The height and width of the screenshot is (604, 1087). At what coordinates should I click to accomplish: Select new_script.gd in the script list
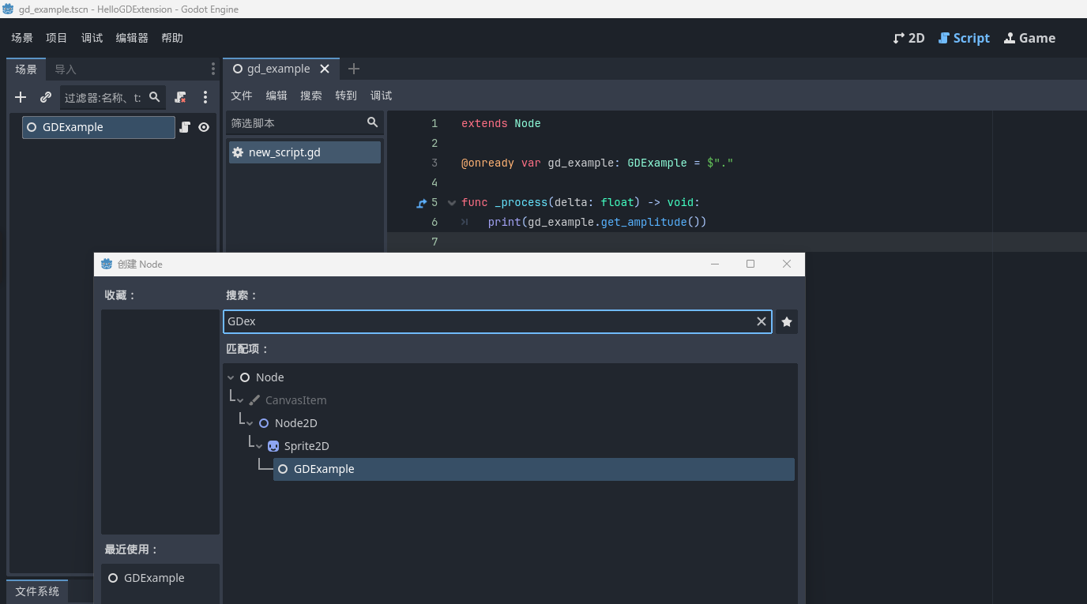[305, 152]
